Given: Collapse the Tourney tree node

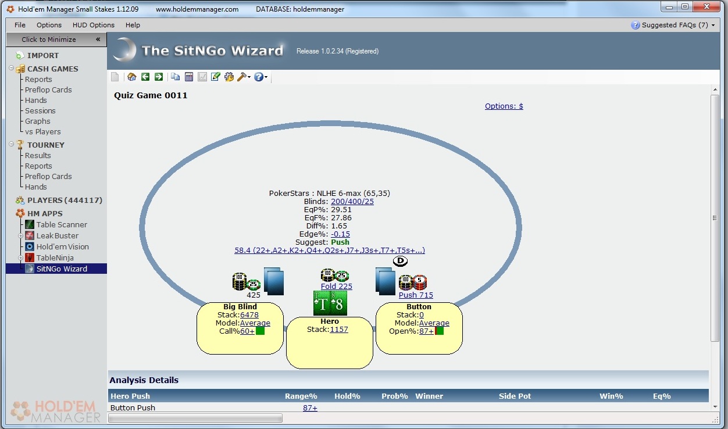Looking at the screenshot, I should [11, 145].
